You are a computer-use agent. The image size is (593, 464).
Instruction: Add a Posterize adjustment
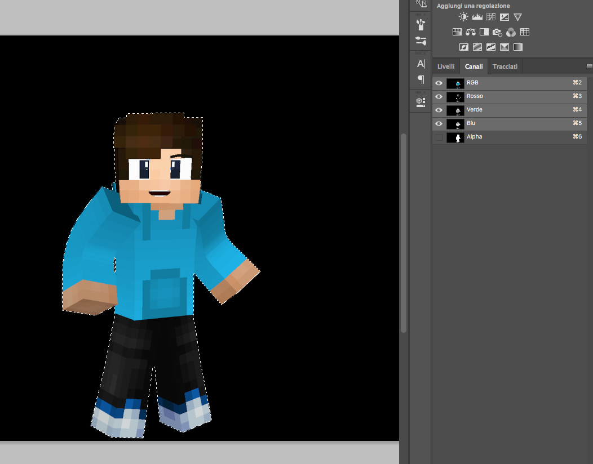pyautogui.click(x=477, y=47)
